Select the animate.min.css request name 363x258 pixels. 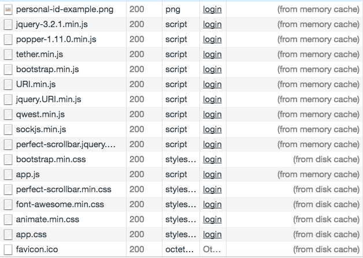point(47,220)
